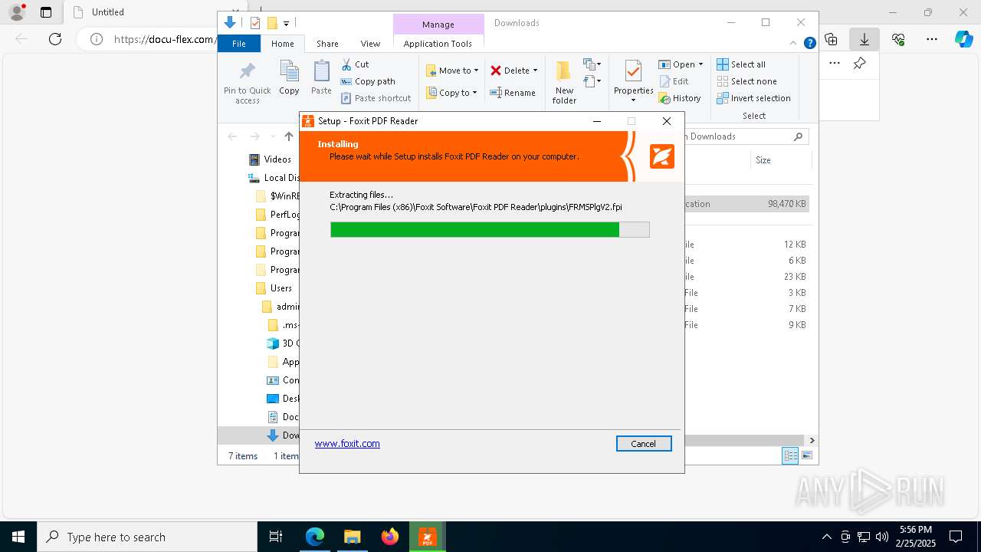The width and height of the screenshot is (981, 552).
Task: Open the Application Tools tab
Action: coord(438,44)
